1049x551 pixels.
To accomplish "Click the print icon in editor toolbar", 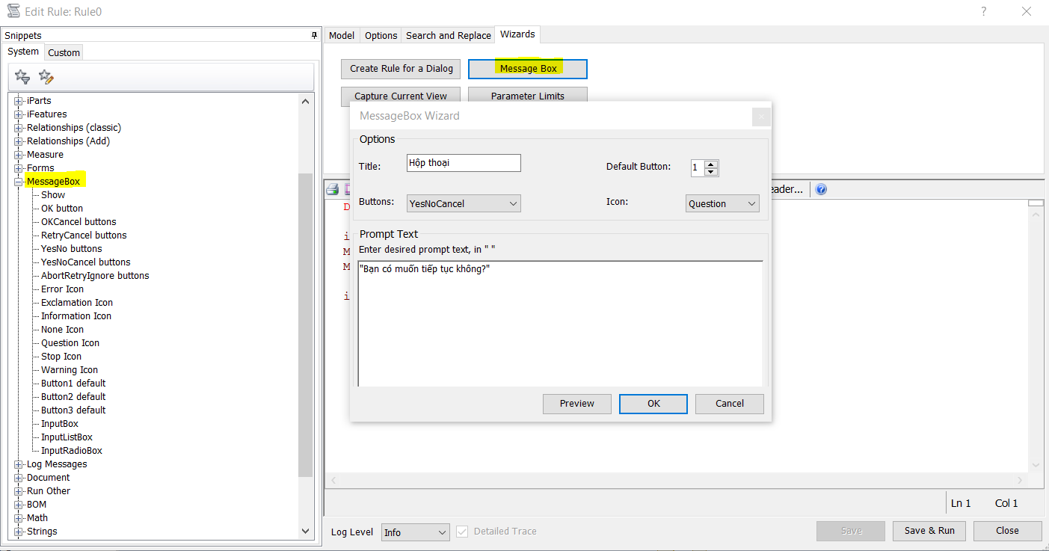I will pyautogui.click(x=333, y=189).
